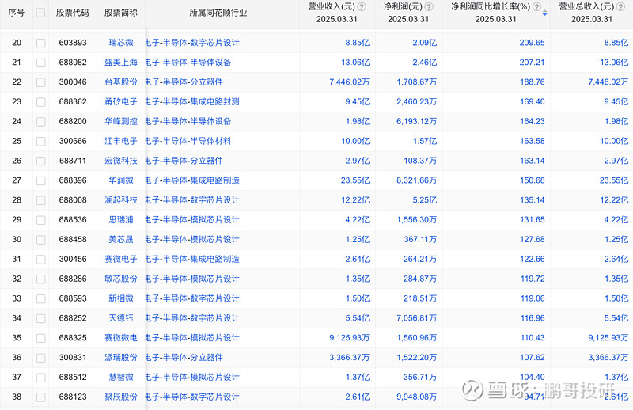The width and height of the screenshot is (633, 410).
Task: Check the box for row 688593 新相微
Action: click(x=41, y=299)
